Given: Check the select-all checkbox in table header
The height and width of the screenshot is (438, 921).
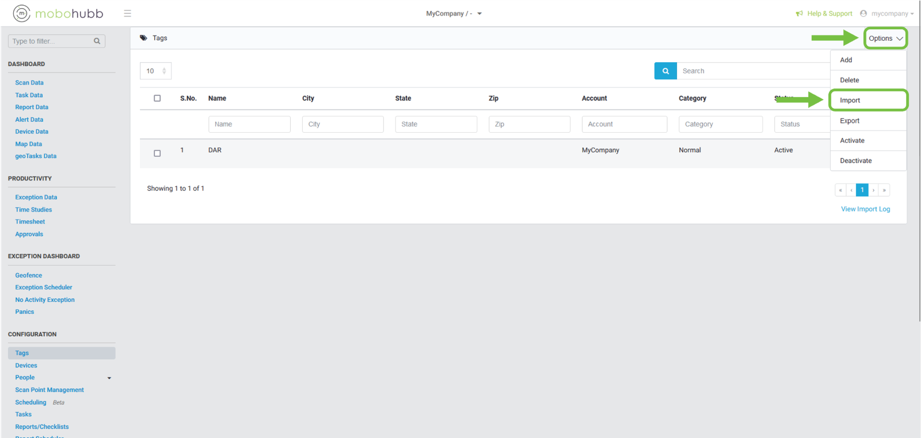Looking at the screenshot, I should 157,98.
